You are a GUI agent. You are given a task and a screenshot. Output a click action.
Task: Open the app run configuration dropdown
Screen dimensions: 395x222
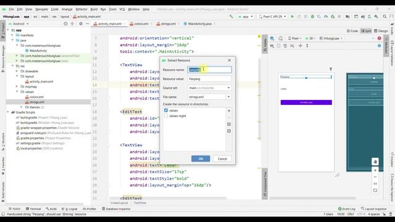[246, 17]
